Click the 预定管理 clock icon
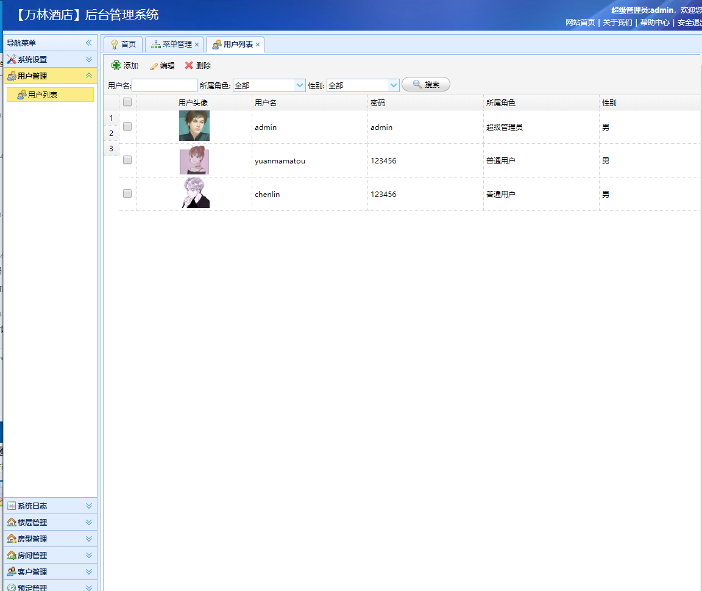 (10, 587)
